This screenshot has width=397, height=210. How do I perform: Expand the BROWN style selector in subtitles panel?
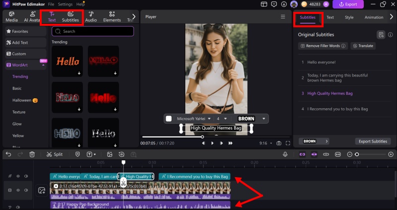[314, 141]
